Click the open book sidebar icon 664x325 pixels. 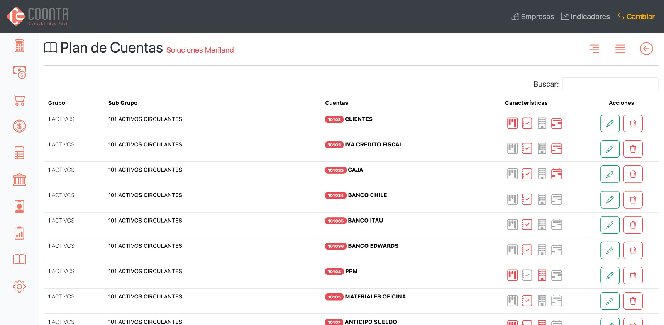click(19, 260)
